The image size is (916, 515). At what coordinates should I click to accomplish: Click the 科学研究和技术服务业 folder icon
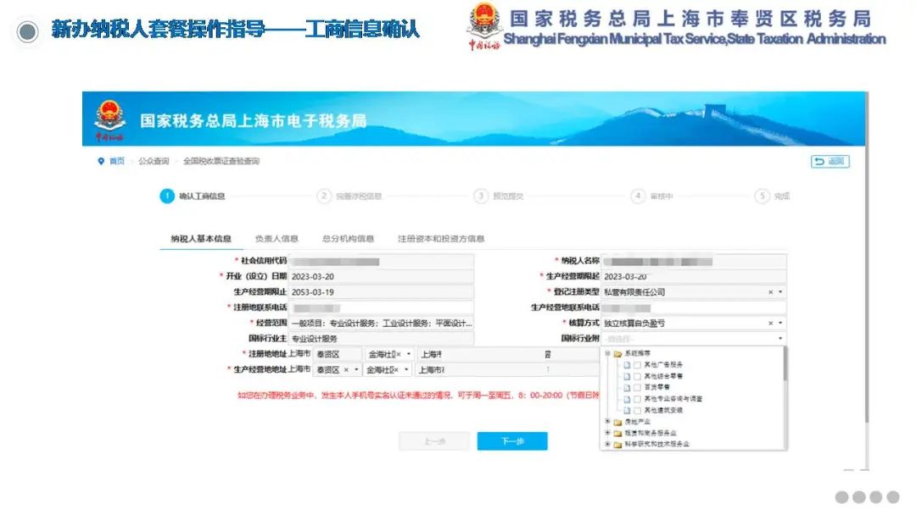click(617, 445)
